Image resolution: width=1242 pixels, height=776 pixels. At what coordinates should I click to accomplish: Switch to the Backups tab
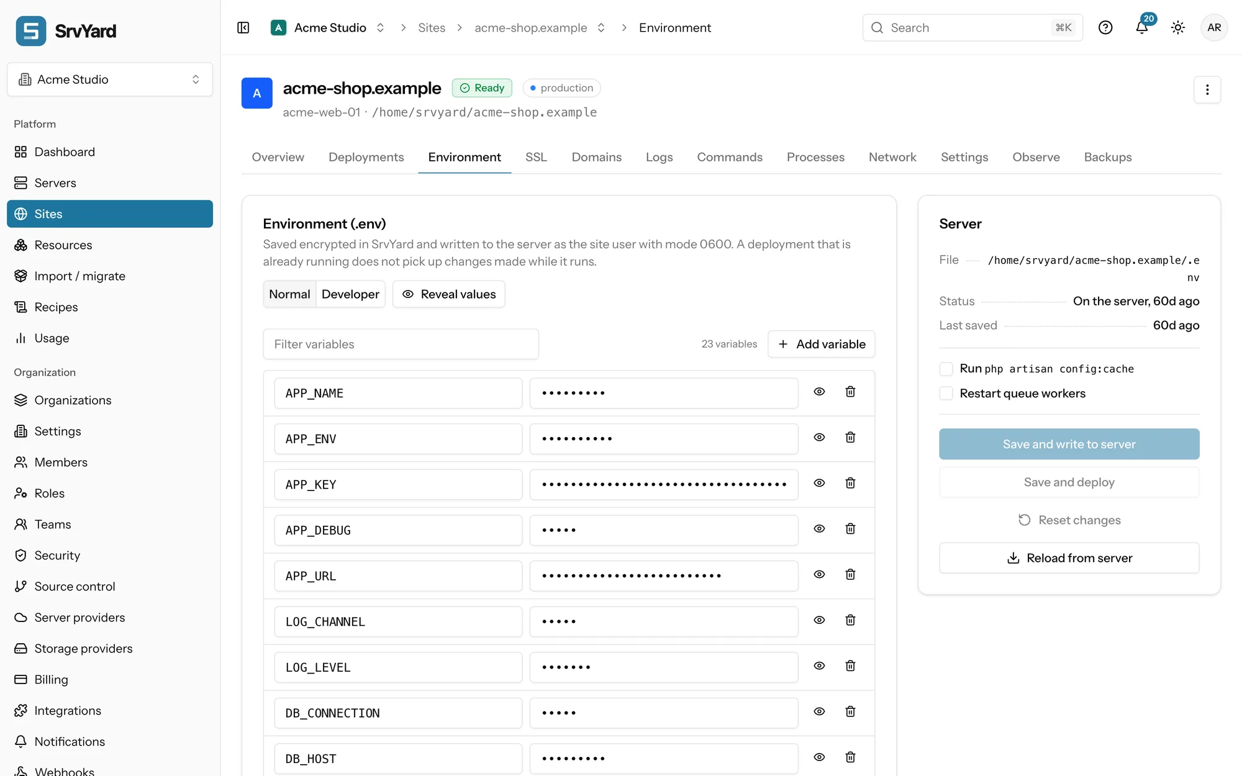[1107, 157]
